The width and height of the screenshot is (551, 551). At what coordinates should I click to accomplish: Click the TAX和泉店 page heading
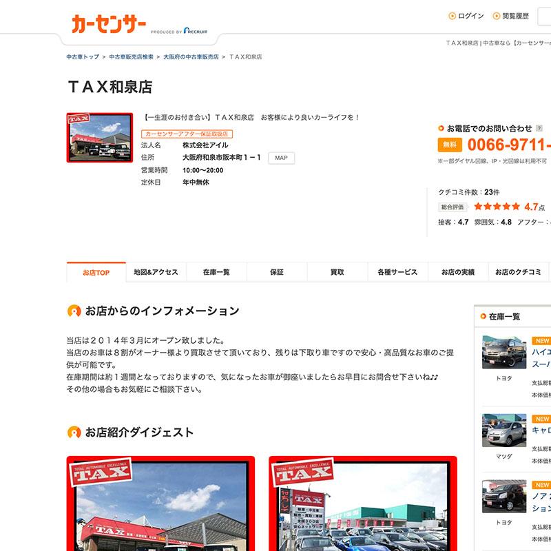110,87
